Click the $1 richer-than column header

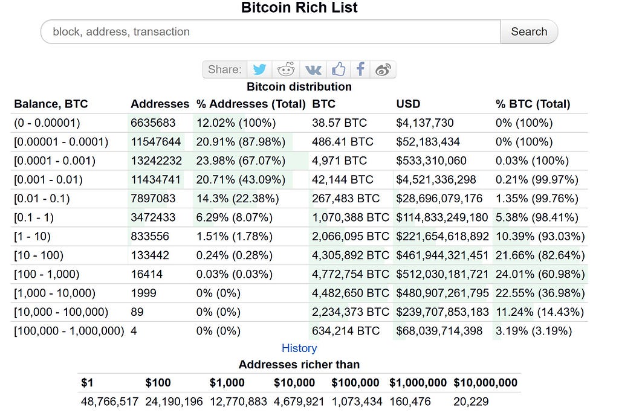point(87,383)
